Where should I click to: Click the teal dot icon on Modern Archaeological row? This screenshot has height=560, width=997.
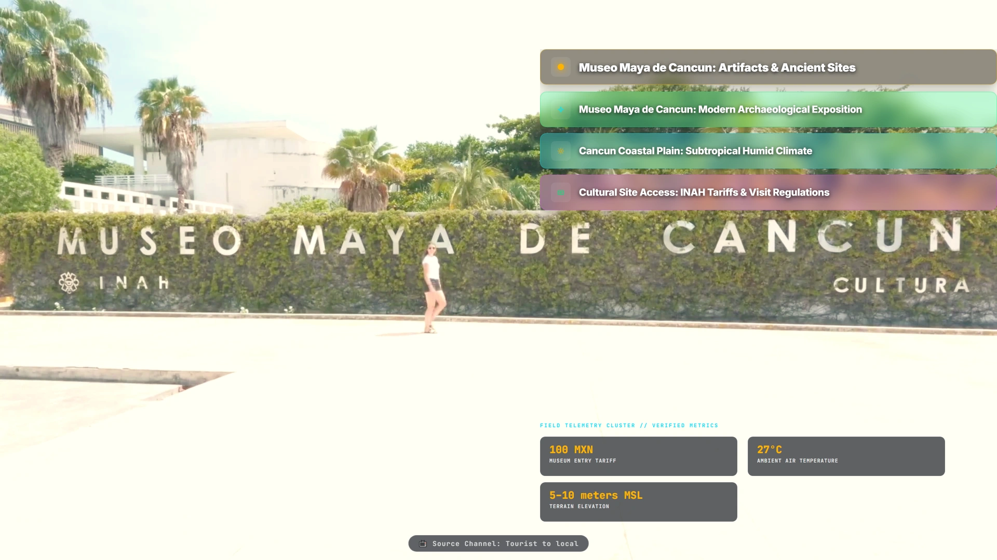pos(561,109)
